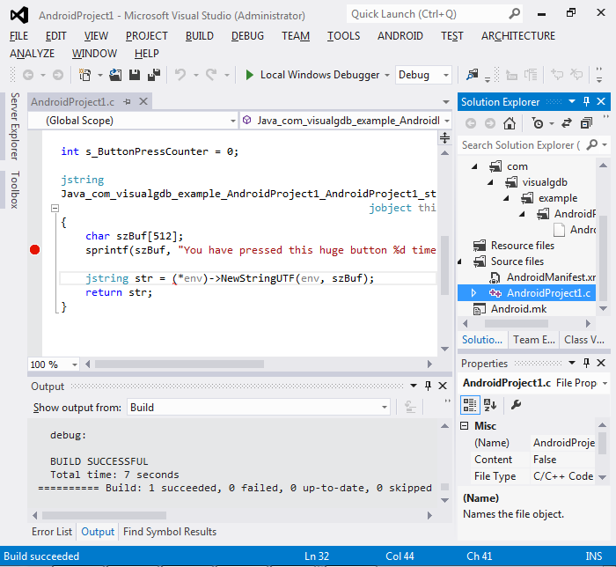The image size is (616, 567).
Task: Click the Property Pages wrench icon
Action: coord(516,404)
